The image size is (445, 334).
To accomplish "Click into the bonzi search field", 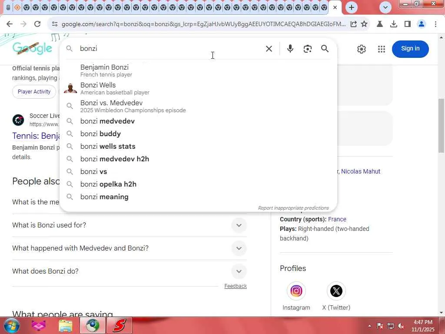I will coord(170,49).
